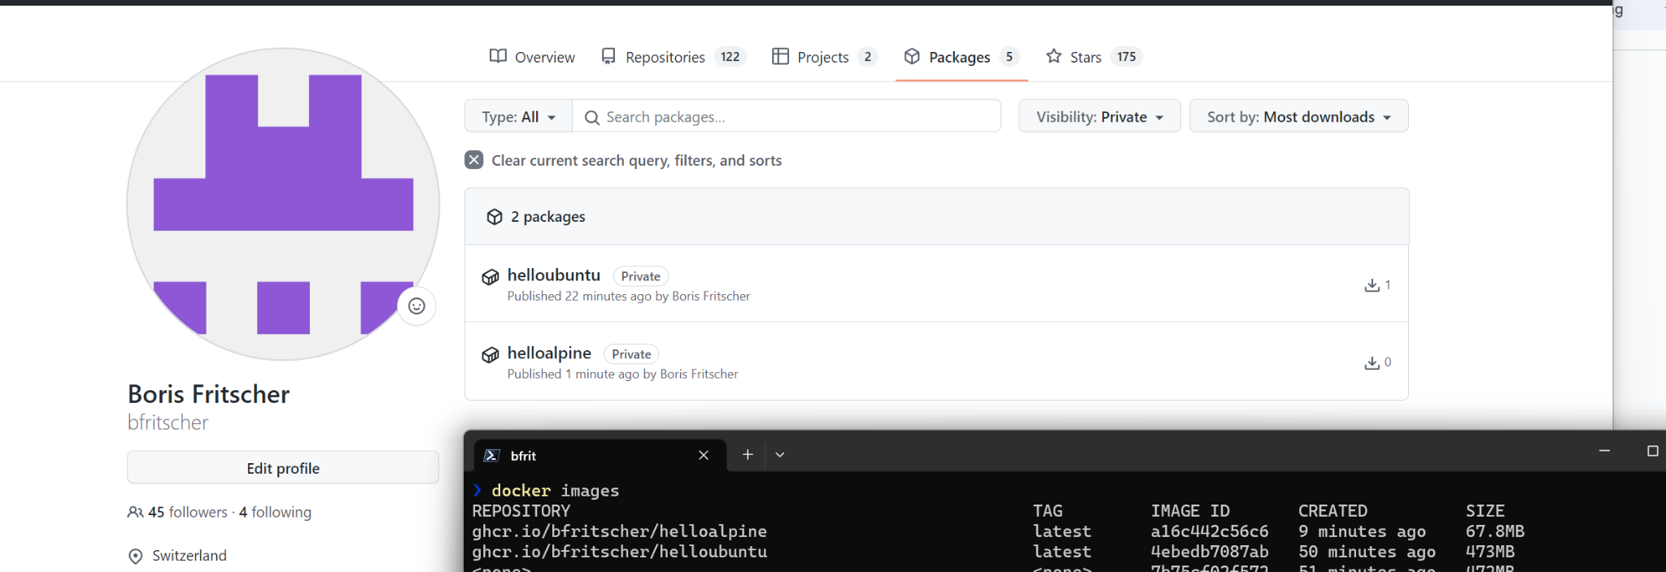Go to the Overview tab
Image resolution: width=1666 pixels, height=572 pixels.
[532, 57]
